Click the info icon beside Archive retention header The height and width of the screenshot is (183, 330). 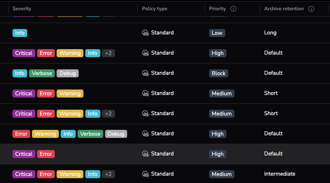click(x=311, y=9)
